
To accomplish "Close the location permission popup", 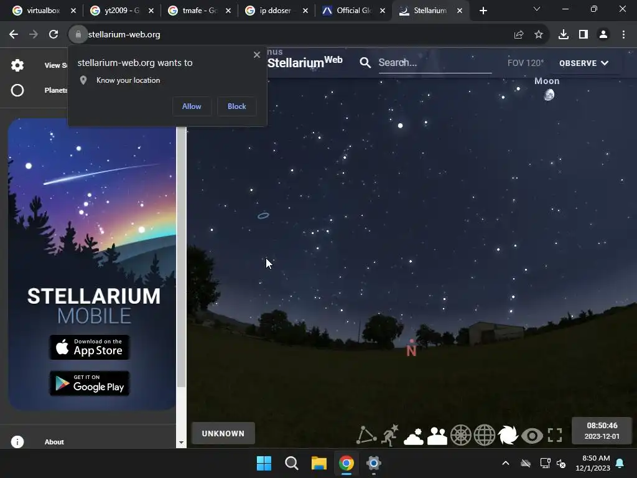I will point(257,55).
